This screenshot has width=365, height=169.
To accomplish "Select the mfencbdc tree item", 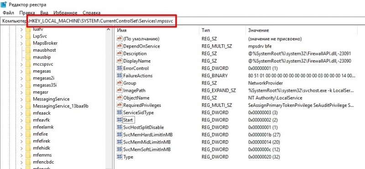I will tap(43, 162).
